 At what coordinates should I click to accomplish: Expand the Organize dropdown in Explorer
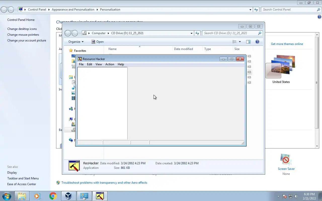[76, 42]
